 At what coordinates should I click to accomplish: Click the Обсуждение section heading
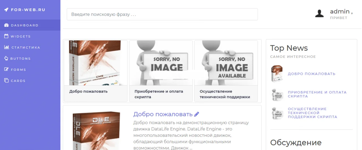[296, 142]
